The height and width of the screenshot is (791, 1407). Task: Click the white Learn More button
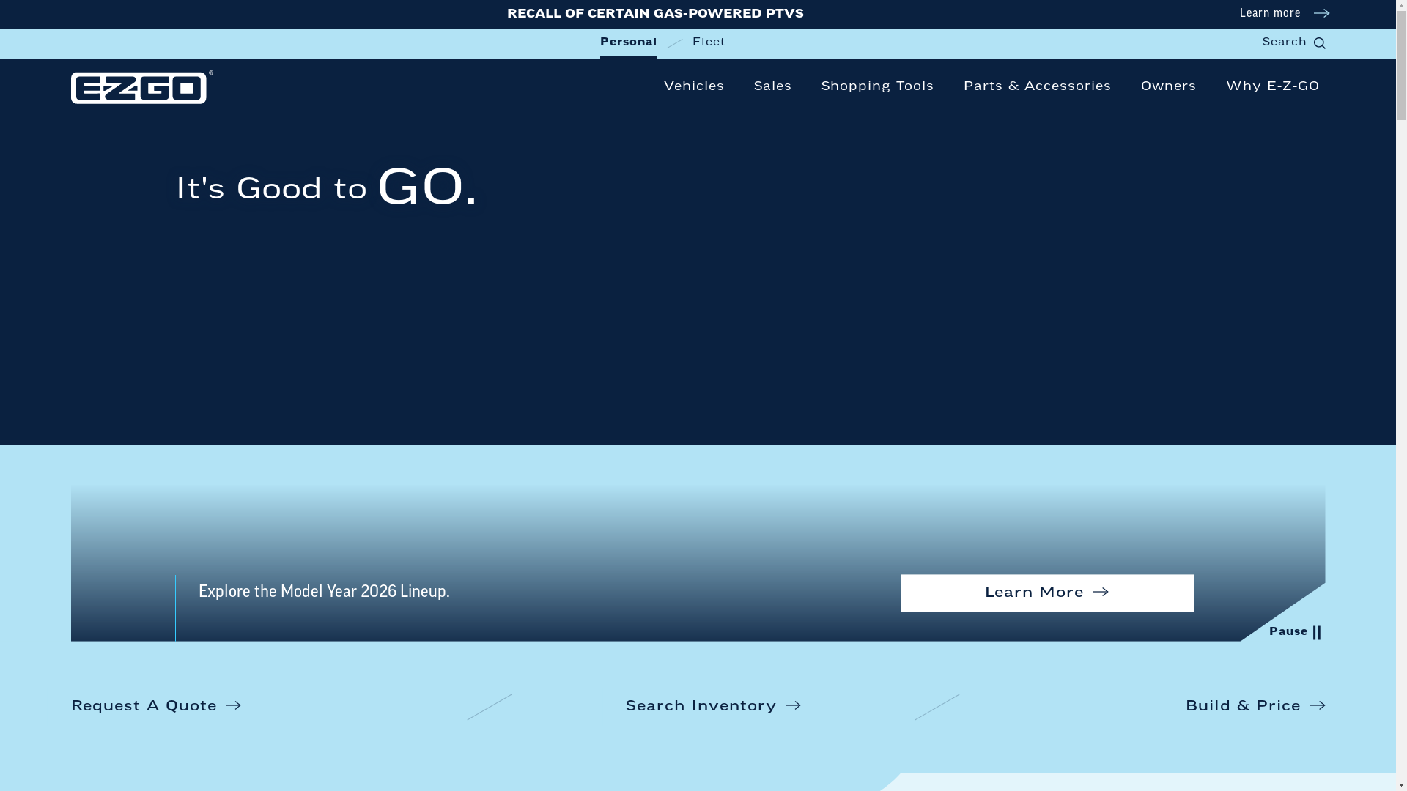pyautogui.click(x=1046, y=593)
